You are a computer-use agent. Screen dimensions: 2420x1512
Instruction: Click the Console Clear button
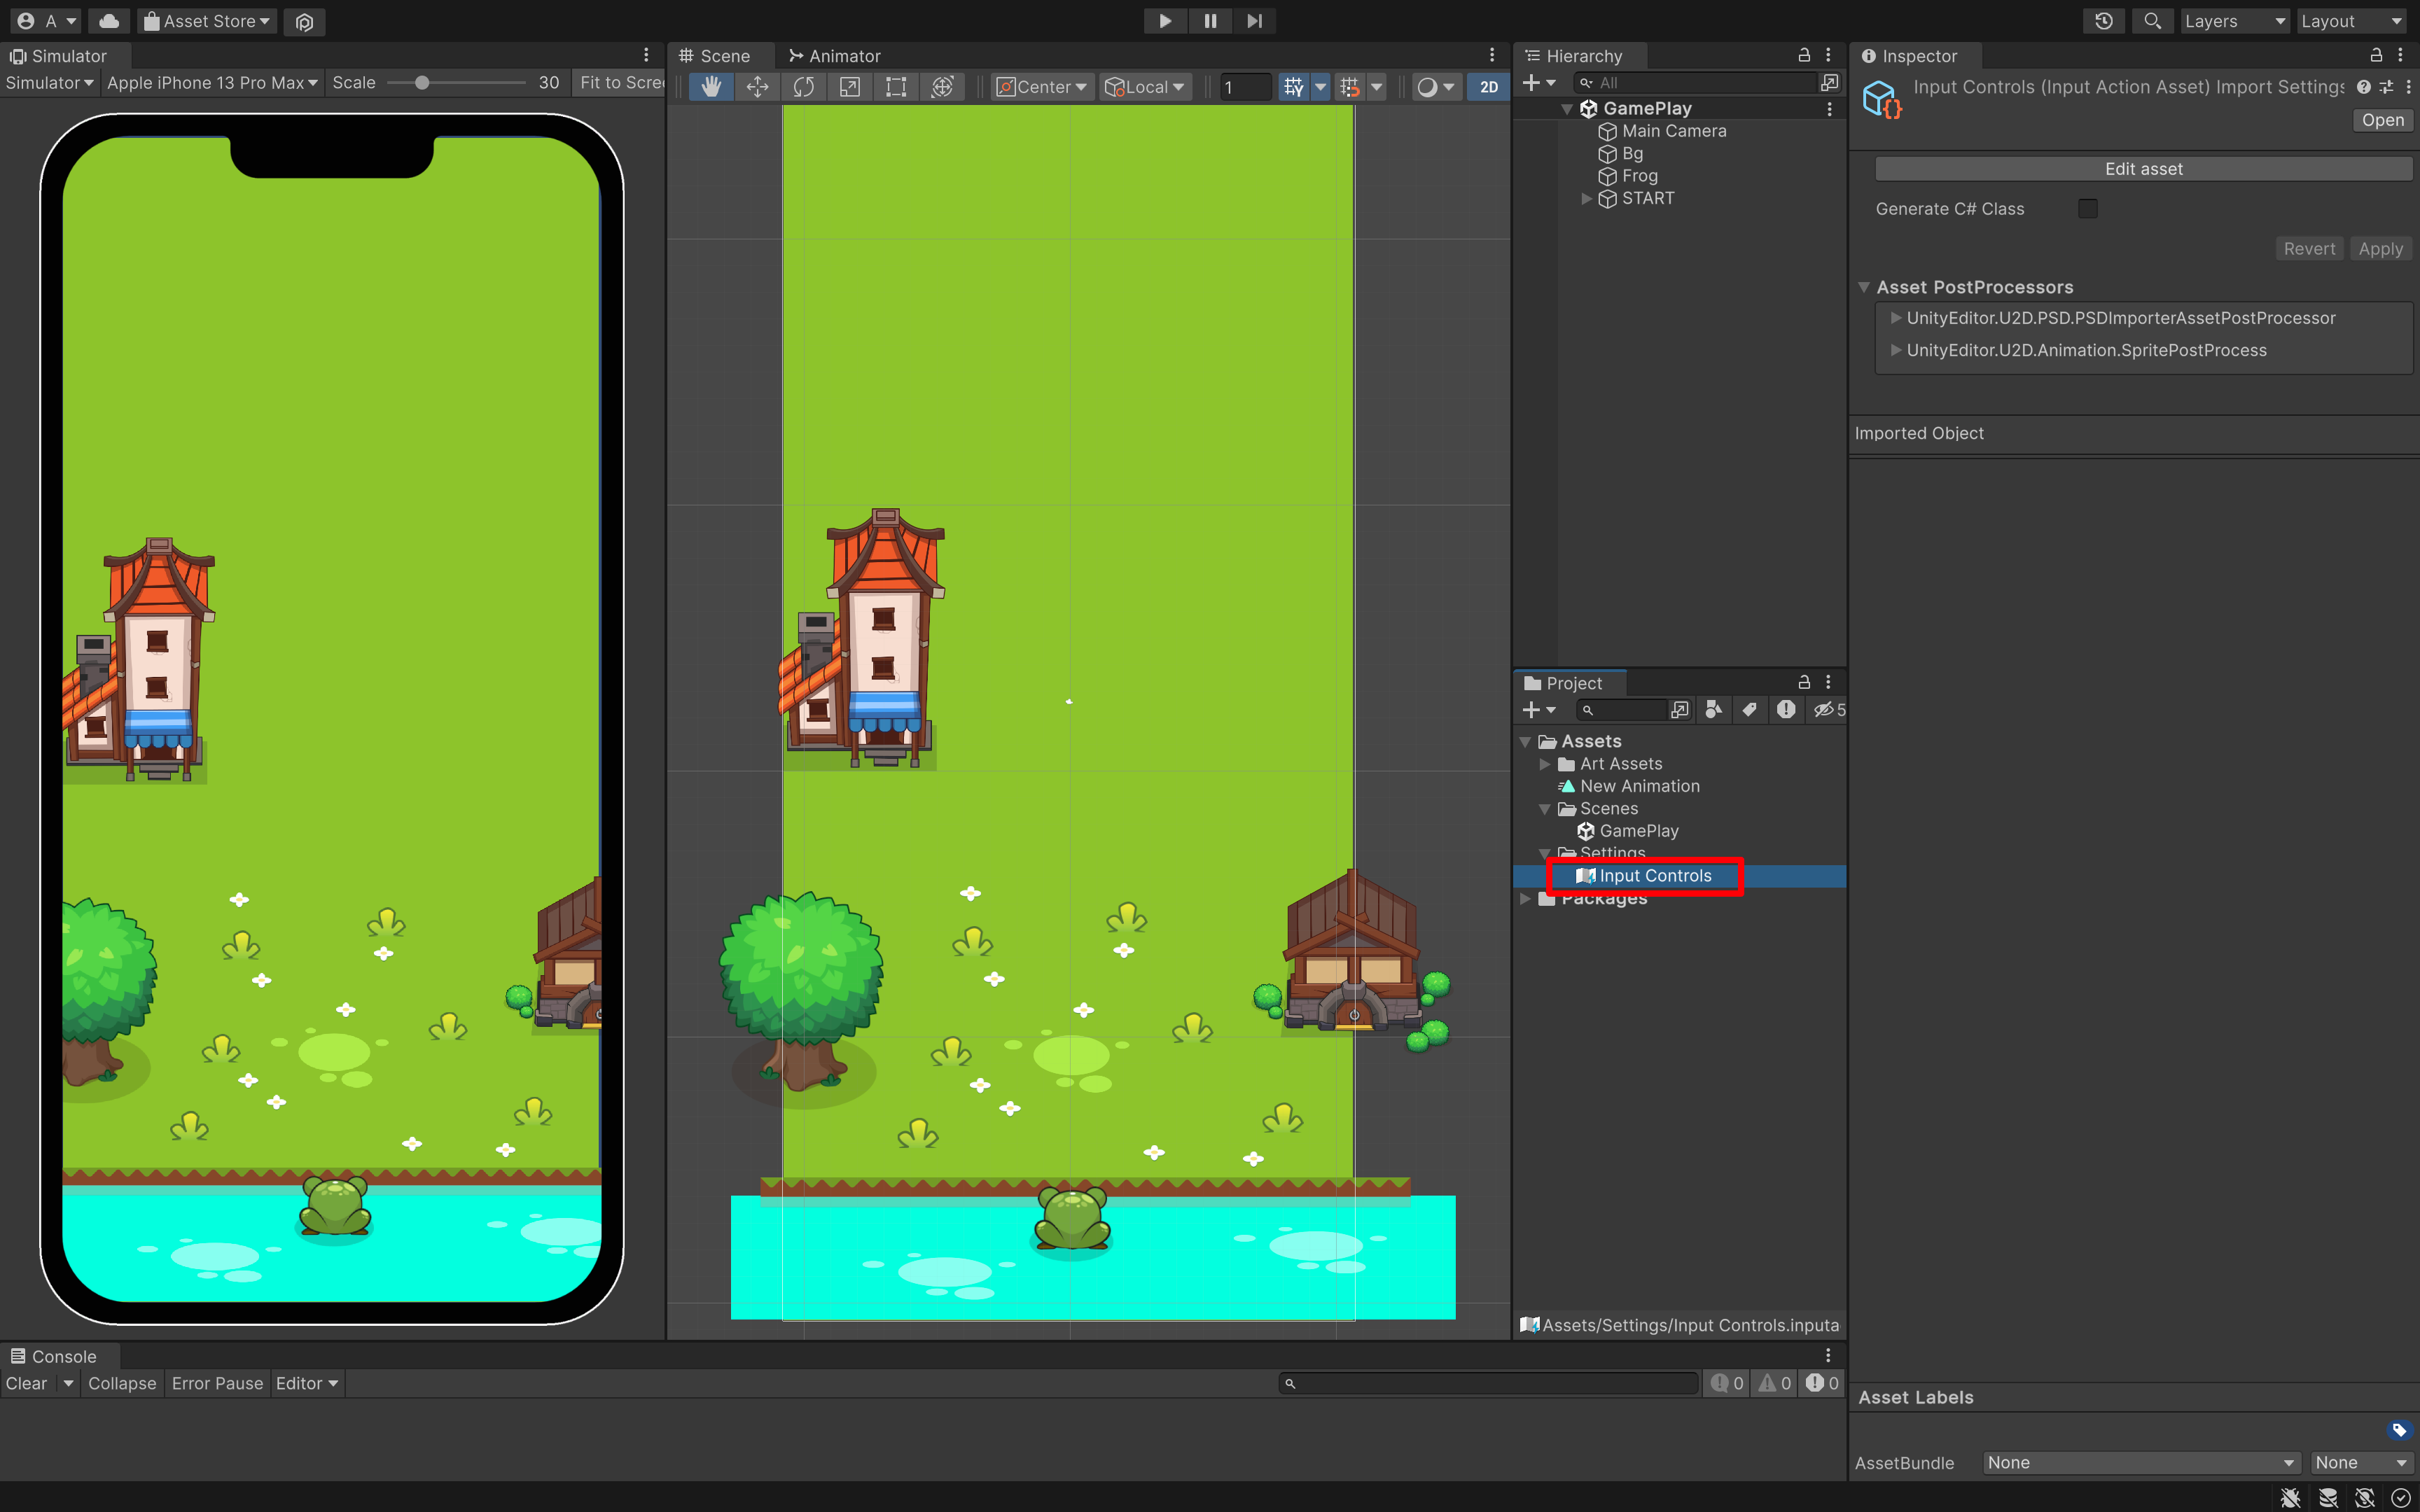click(x=27, y=1384)
